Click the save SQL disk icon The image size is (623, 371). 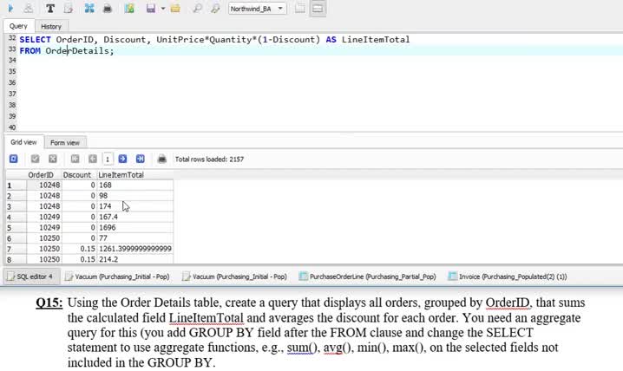151,9
